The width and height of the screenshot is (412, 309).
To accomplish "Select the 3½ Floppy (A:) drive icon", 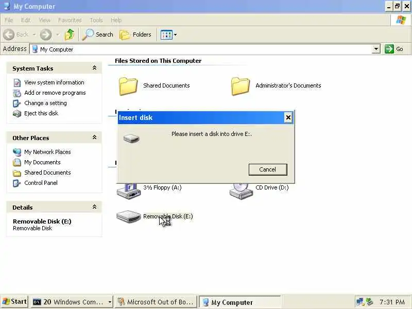I will tap(129, 191).
